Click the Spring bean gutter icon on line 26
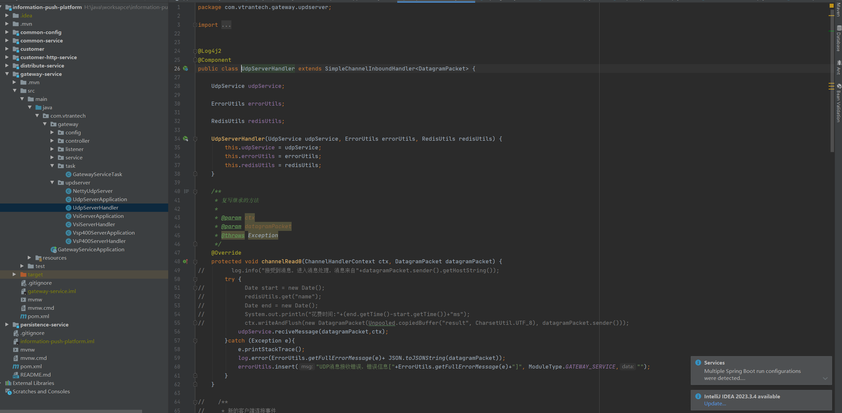The width and height of the screenshot is (842, 413). 186,68
